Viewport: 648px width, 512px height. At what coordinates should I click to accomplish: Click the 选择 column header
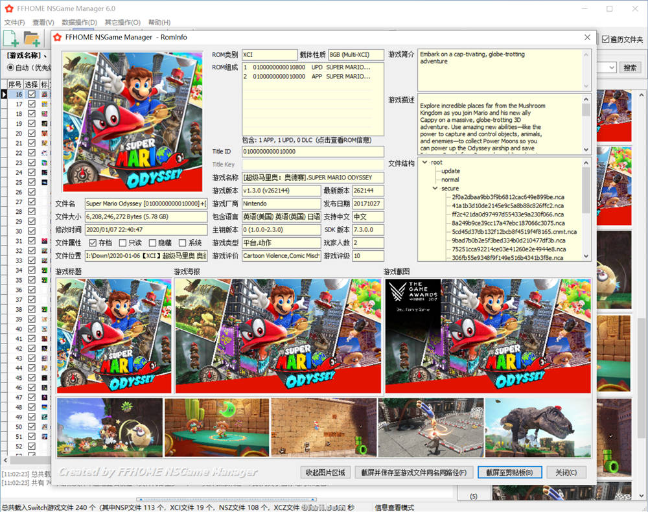coord(31,84)
